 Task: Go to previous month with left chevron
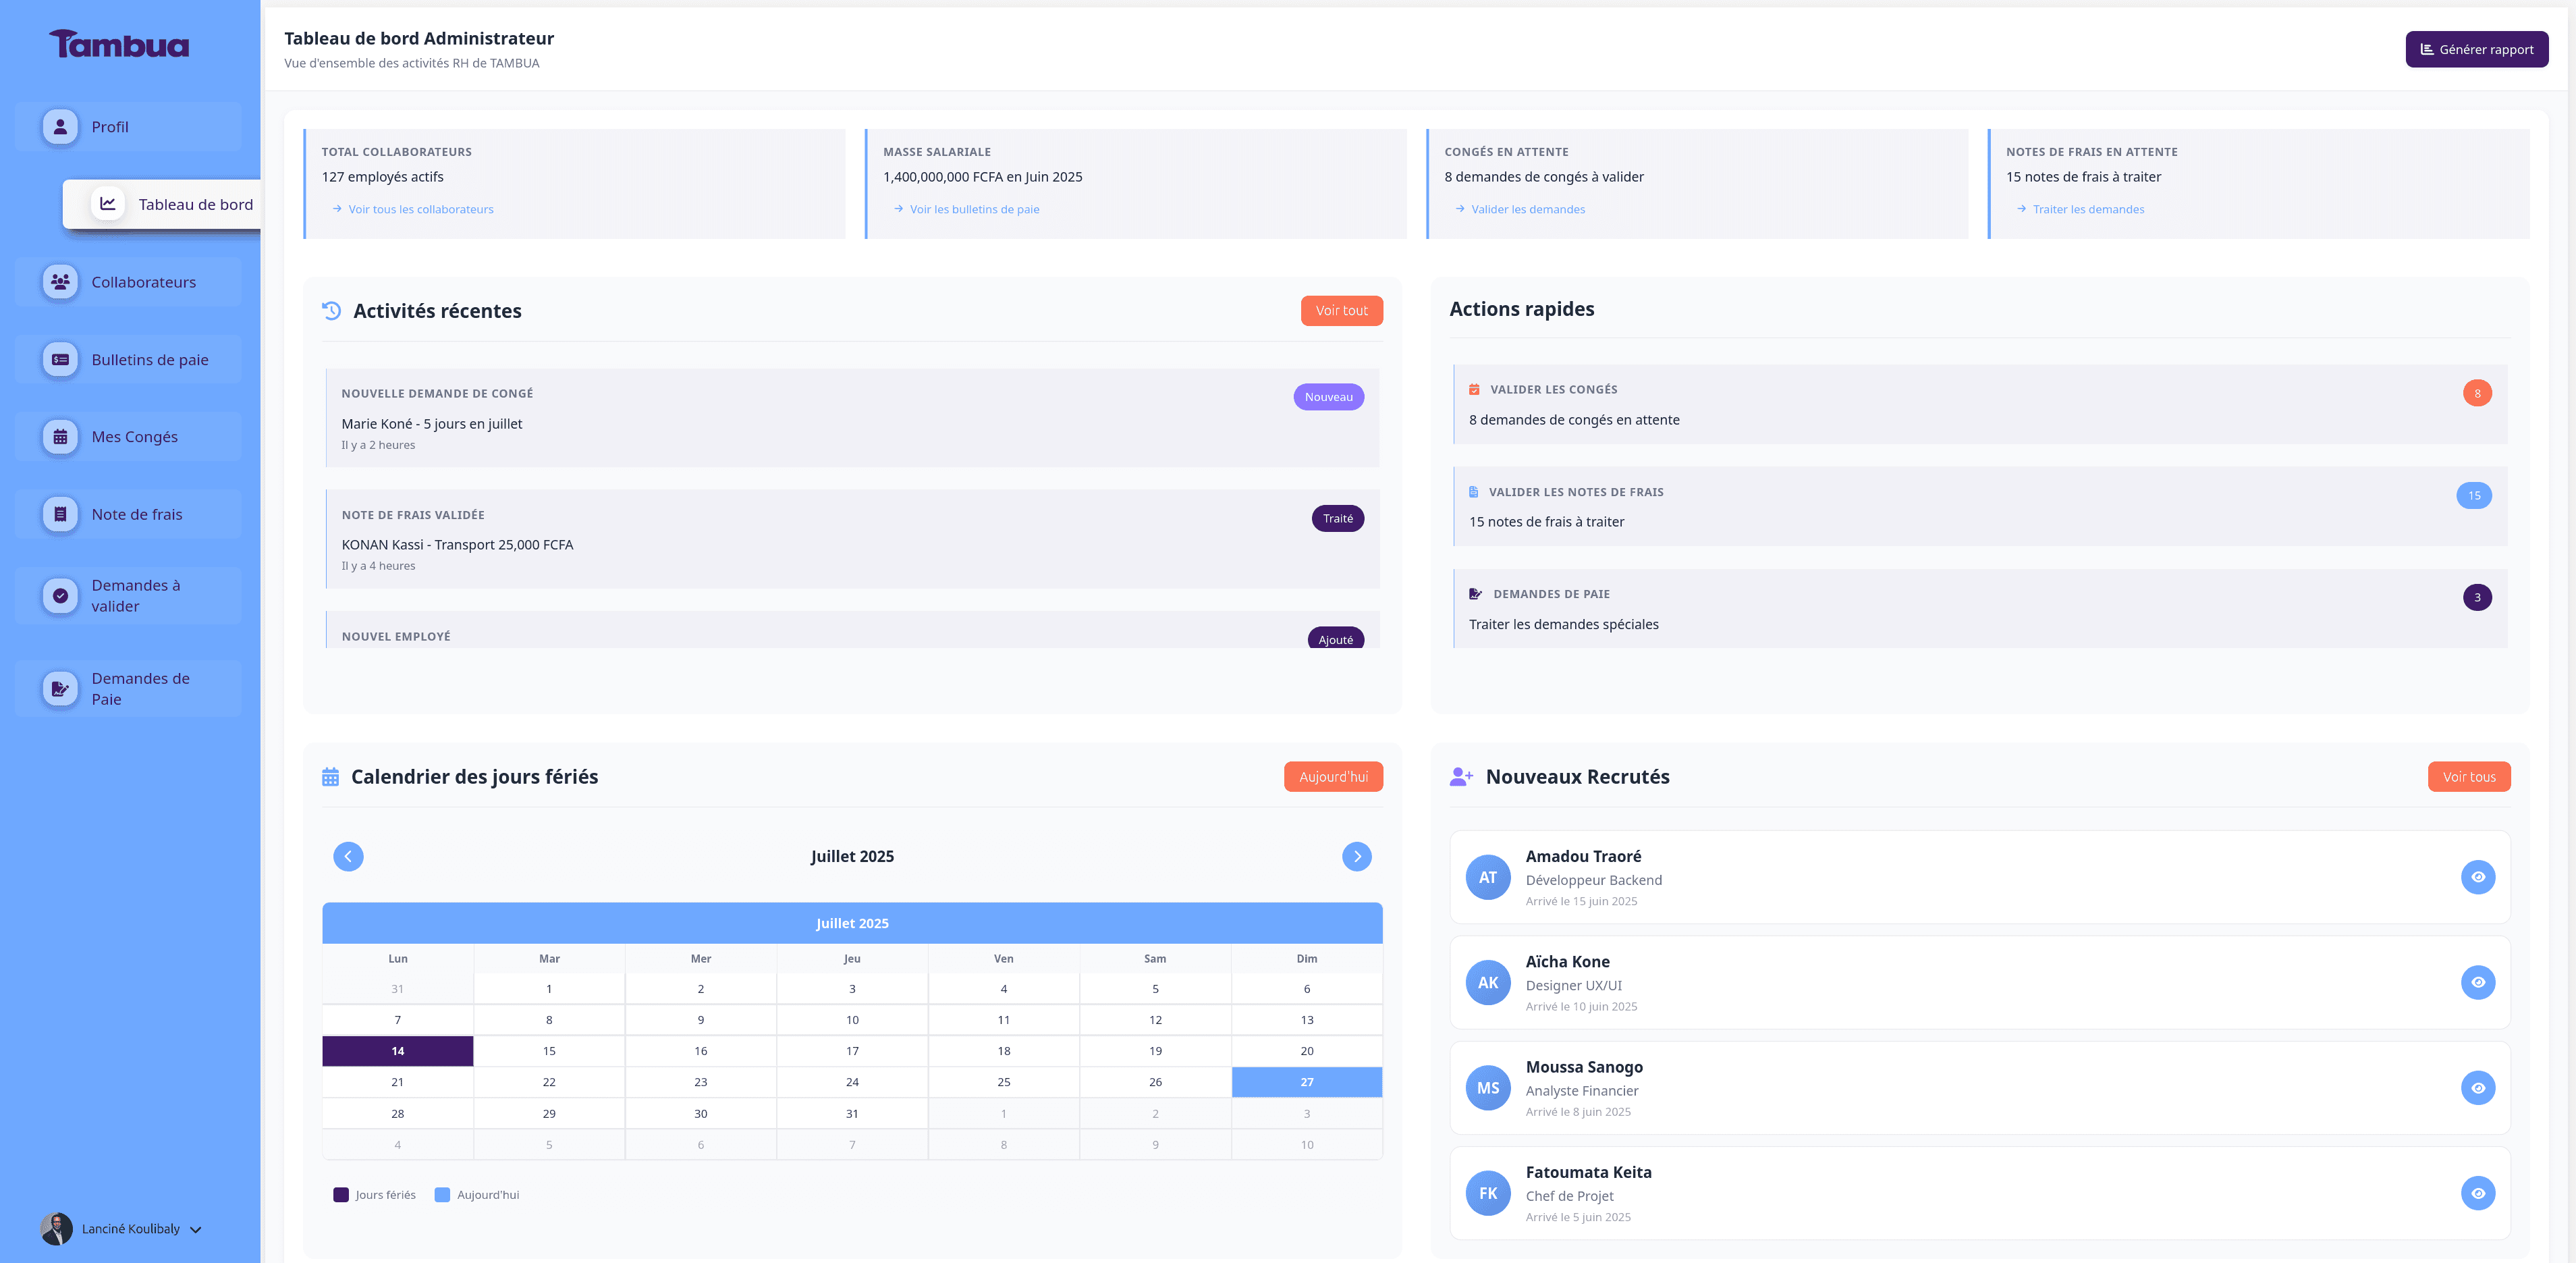[x=348, y=856]
